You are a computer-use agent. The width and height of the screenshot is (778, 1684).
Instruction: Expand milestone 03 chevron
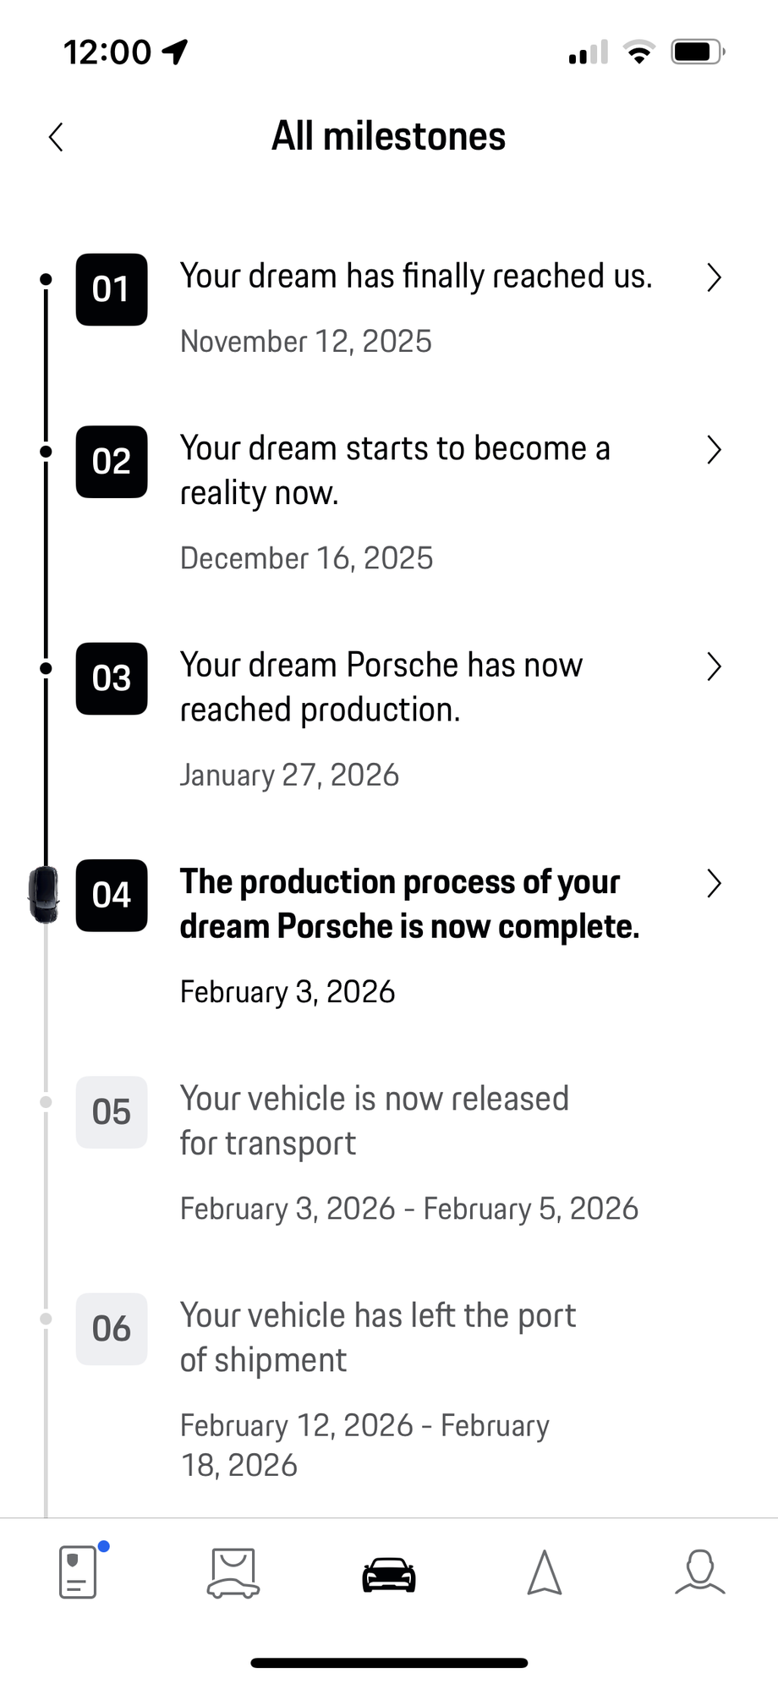click(x=714, y=666)
